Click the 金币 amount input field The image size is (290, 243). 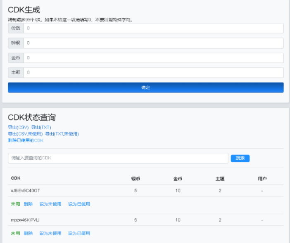click(153, 58)
